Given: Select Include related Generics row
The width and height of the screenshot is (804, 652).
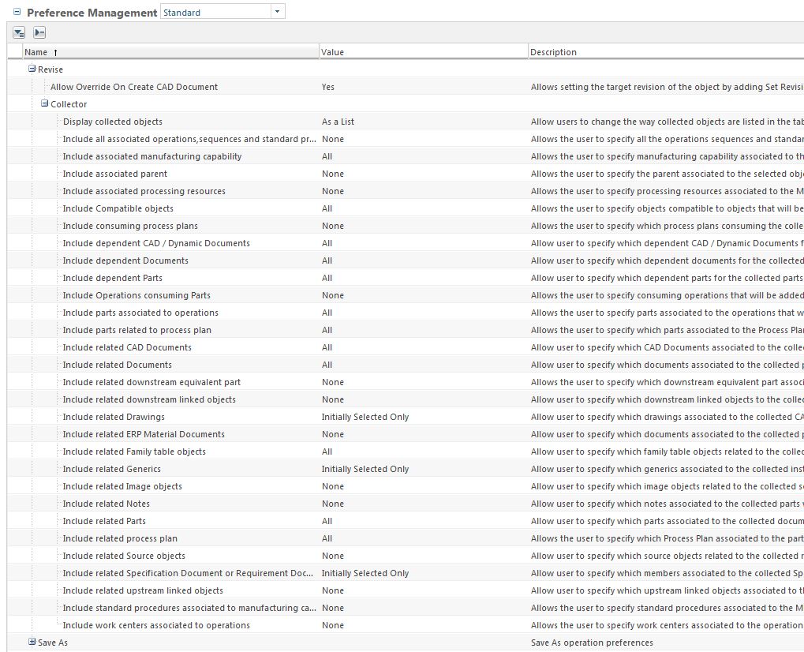Looking at the screenshot, I should point(112,470).
